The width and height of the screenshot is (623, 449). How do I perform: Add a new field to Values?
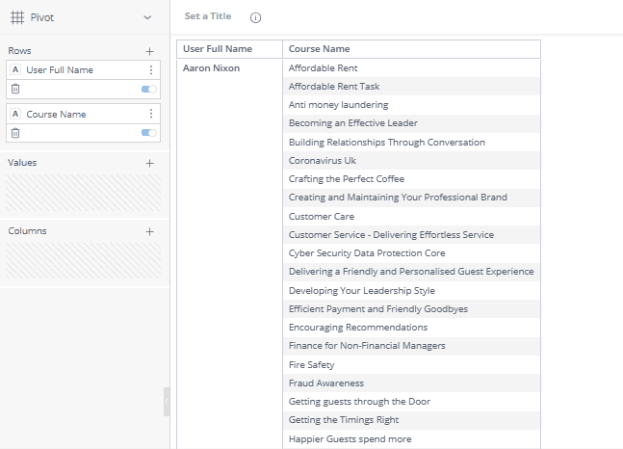pyautogui.click(x=149, y=163)
